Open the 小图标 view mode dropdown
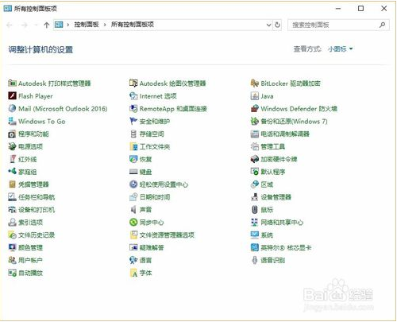This screenshot has width=397, height=322. click(341, 48)
